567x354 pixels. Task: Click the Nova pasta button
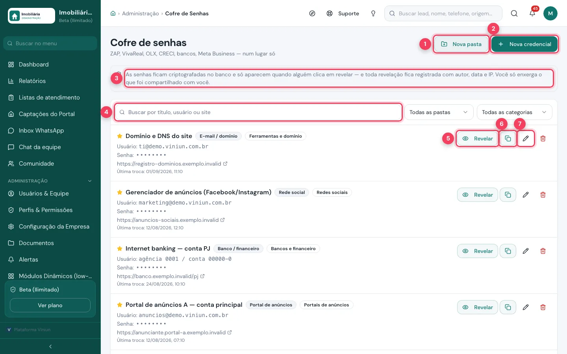pos(461,44)
